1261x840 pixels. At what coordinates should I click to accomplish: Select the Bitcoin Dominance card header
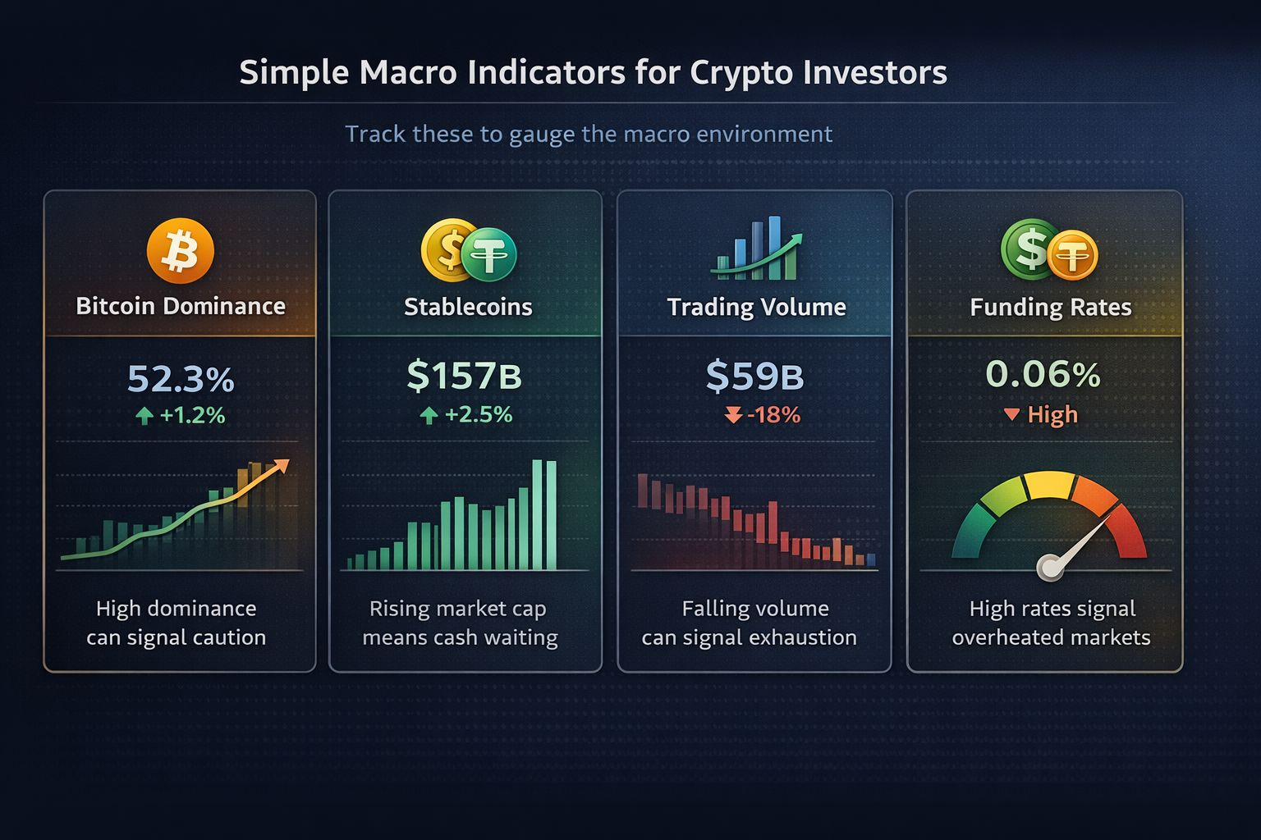click(181, 306)
